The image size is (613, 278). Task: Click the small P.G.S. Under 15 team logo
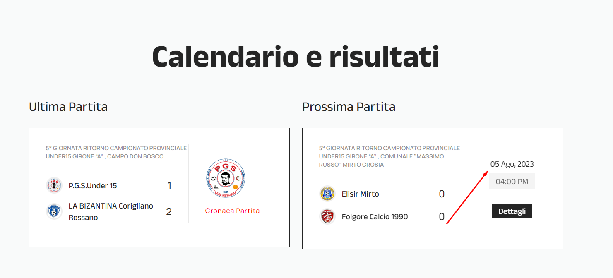(54, 185)
